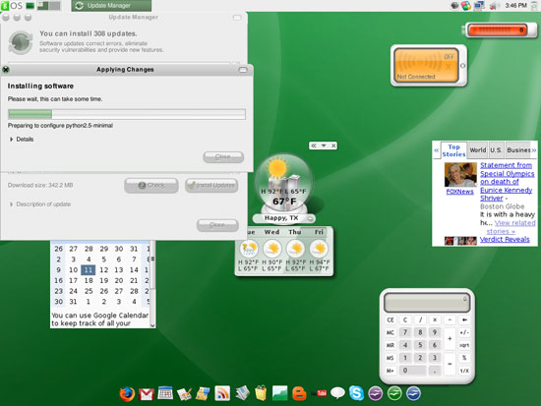541x406 pixels.
Task: Open the calendar icon in the dock
Action: pyautogui.click(x=165, y=393)
